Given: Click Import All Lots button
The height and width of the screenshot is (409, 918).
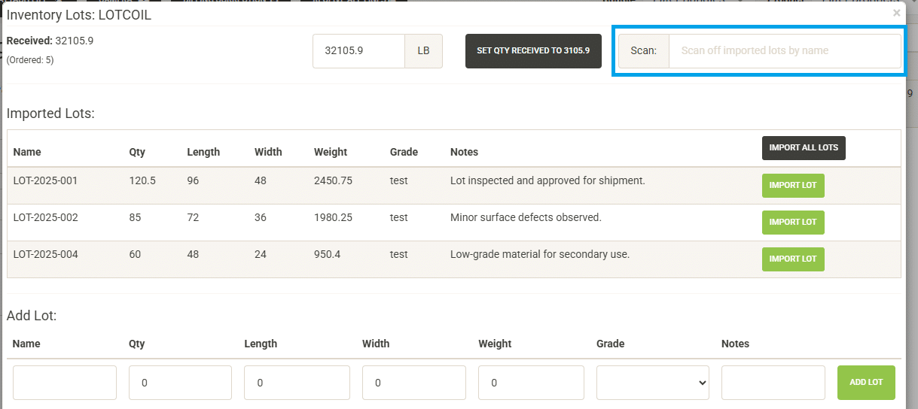Looking at the screenshot, I should (x=804, y=148).
